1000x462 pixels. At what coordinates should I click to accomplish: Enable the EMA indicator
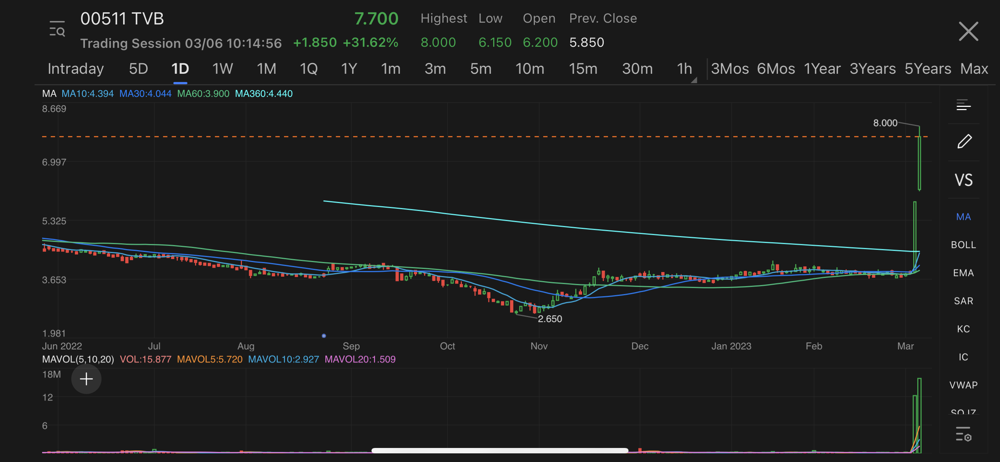[964, 273]
